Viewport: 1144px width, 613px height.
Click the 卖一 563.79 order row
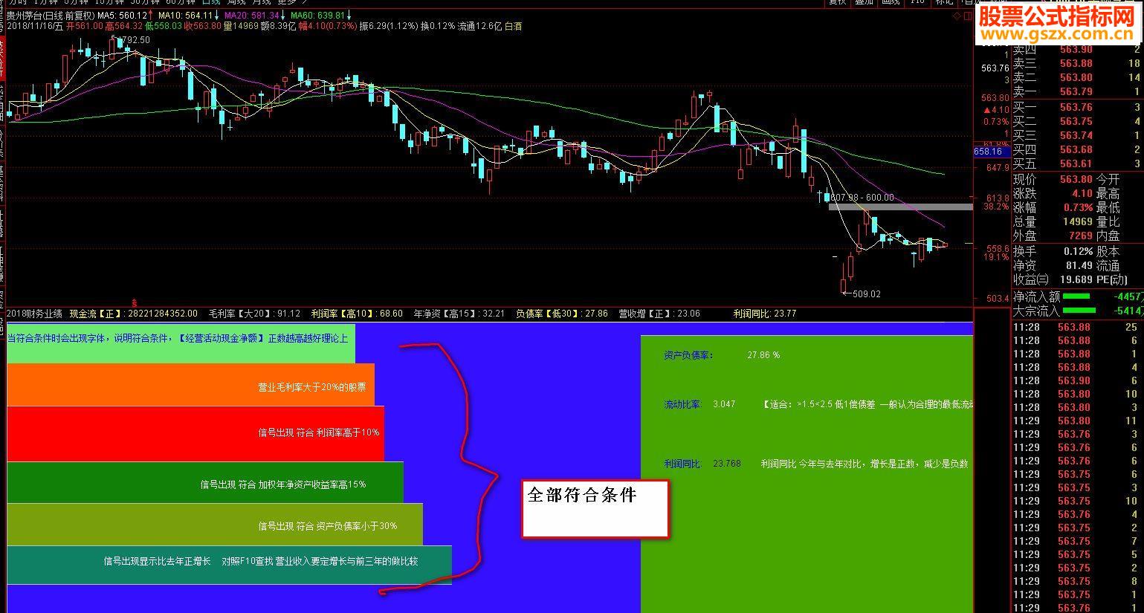pos(1076,92)
